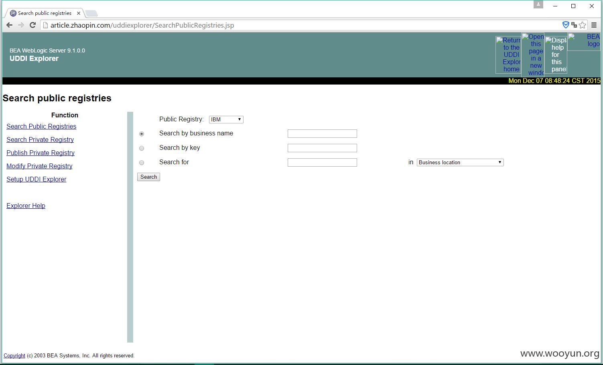Bookmark this page with the star icon
This screenshot has height=365, width=603.
click(x=583, y=25)
